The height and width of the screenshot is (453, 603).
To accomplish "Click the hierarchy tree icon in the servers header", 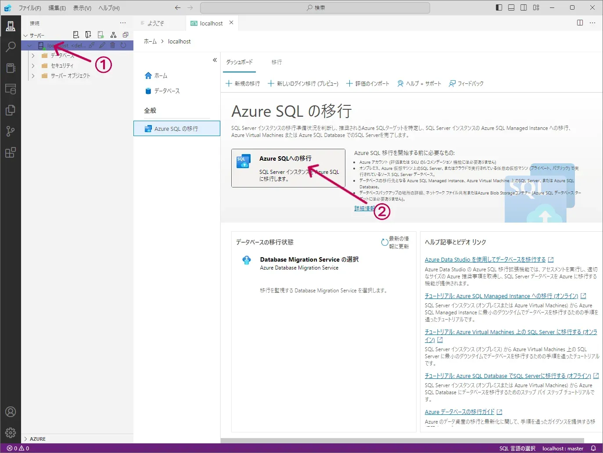I will [x=113, y=35].
